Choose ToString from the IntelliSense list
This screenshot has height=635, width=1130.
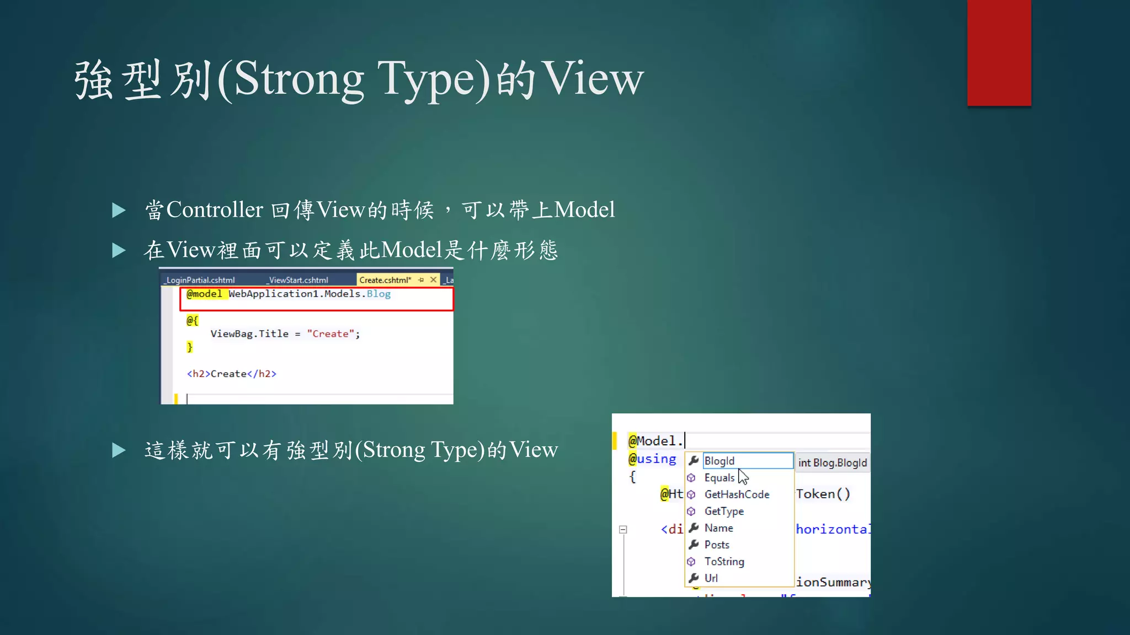tap(724, 562)
